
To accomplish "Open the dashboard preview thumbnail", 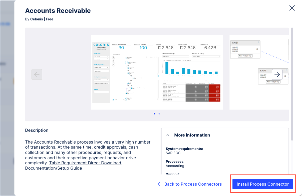I will pos(157,72).
